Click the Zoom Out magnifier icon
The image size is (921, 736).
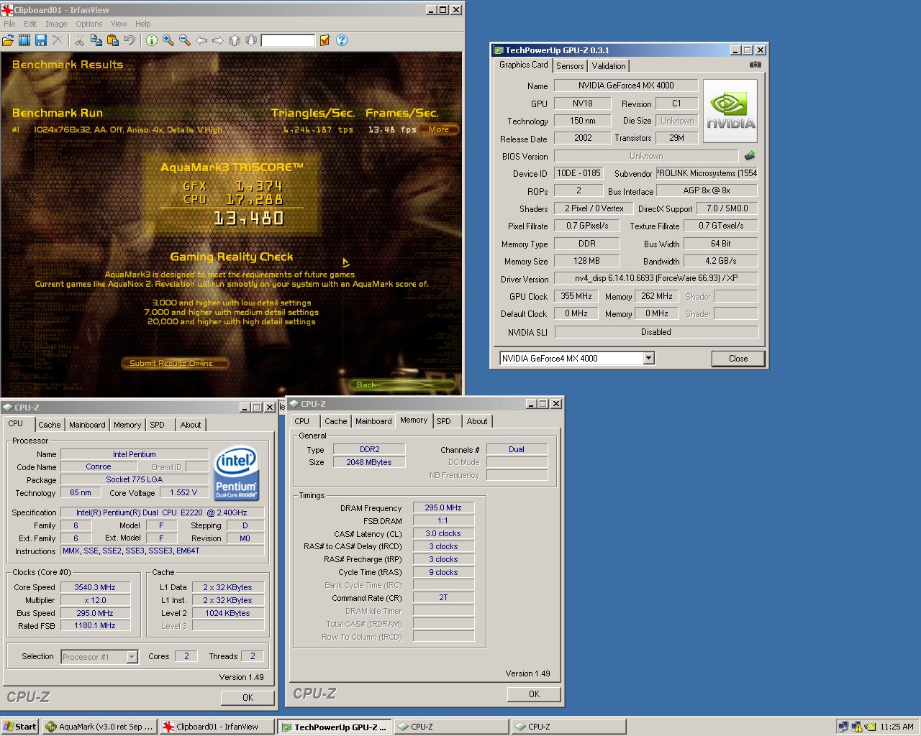tap(184, 41)
